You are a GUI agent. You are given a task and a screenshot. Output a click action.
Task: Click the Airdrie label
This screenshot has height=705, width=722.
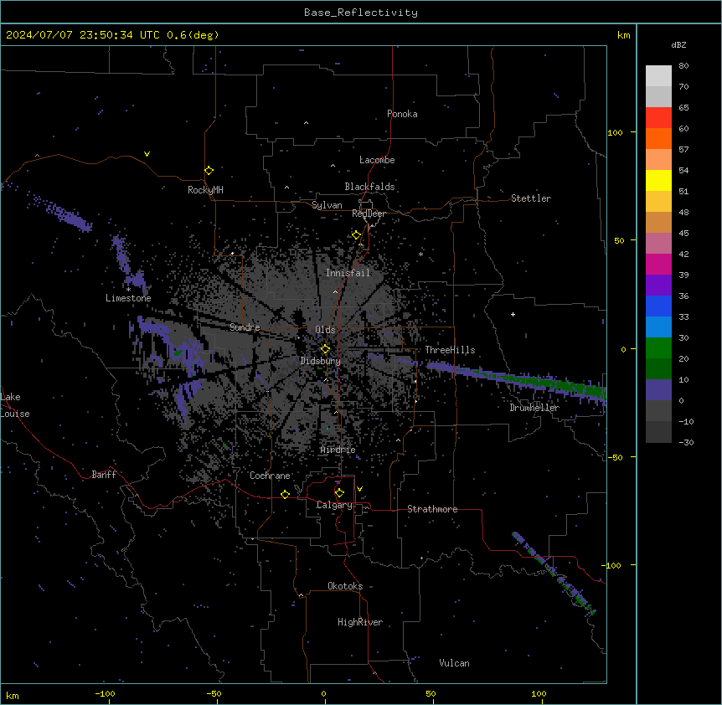pyautogui.click(x=338, y=450)
